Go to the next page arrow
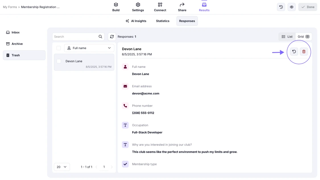 [112, 167]
